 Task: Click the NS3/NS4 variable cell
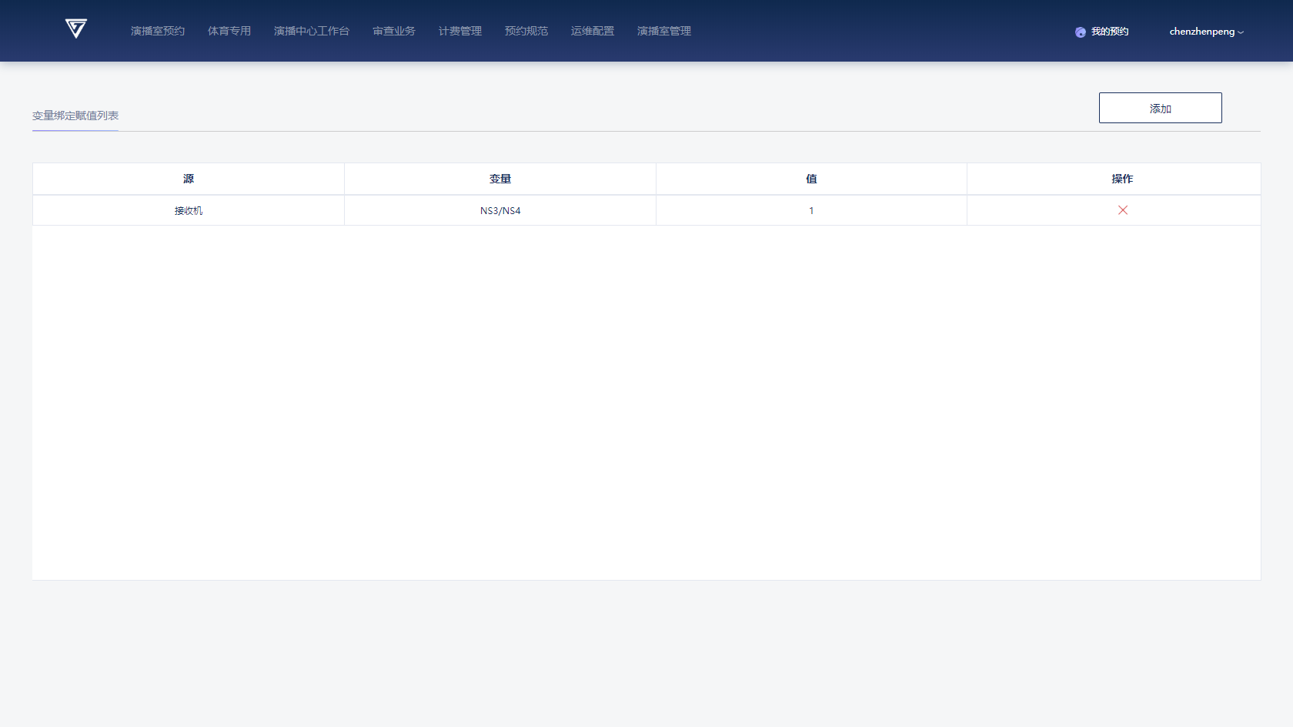[x=500, y=210]
